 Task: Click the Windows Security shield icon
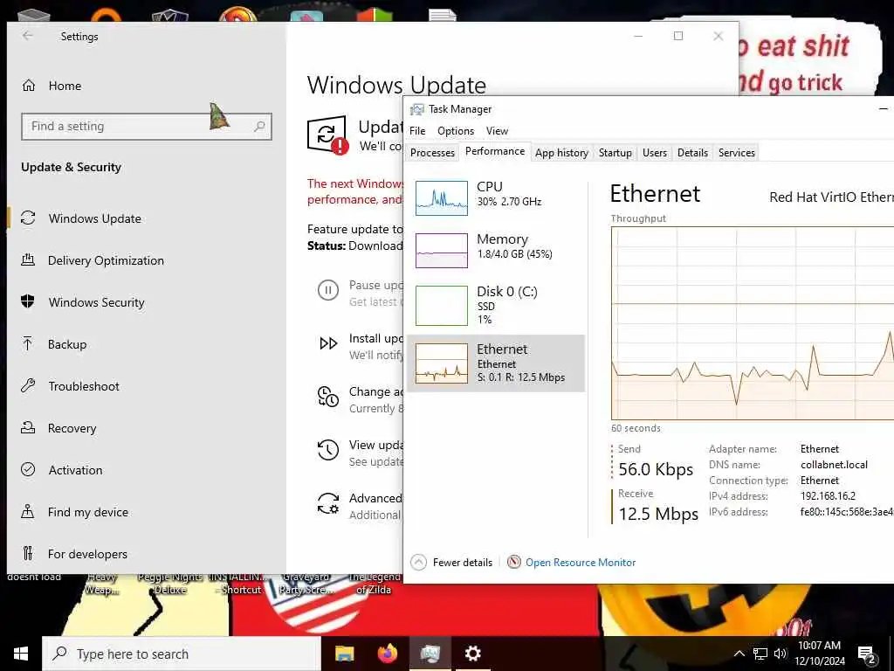pos(28,301)
